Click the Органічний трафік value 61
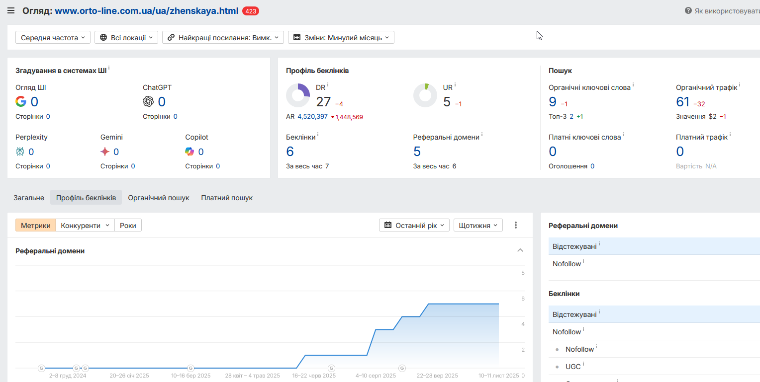 (683, 102)
